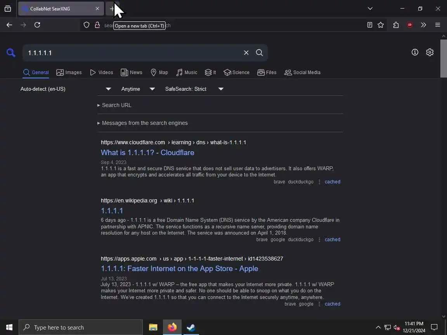This screenshot has height=335, width=447.
Task: Open cached link for Cloudflare result
Action: coord(333,182)
